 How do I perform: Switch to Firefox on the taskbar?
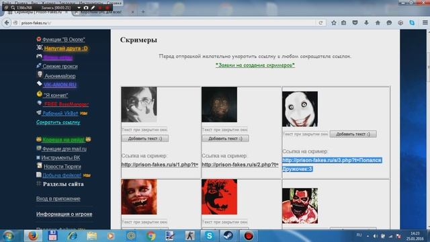click(33, 236)
